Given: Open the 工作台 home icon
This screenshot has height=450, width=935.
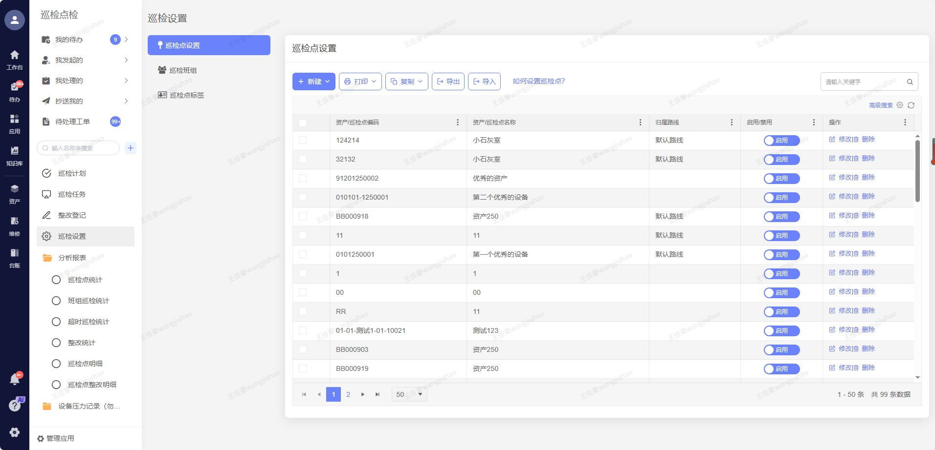Looking at the screenshot, I should click(15, 59).
